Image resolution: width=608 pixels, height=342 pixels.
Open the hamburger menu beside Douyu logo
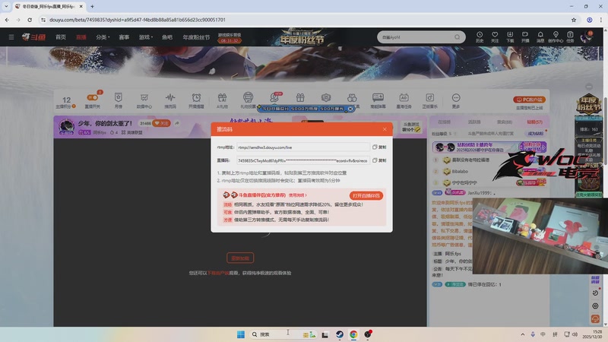click(11, 37)
